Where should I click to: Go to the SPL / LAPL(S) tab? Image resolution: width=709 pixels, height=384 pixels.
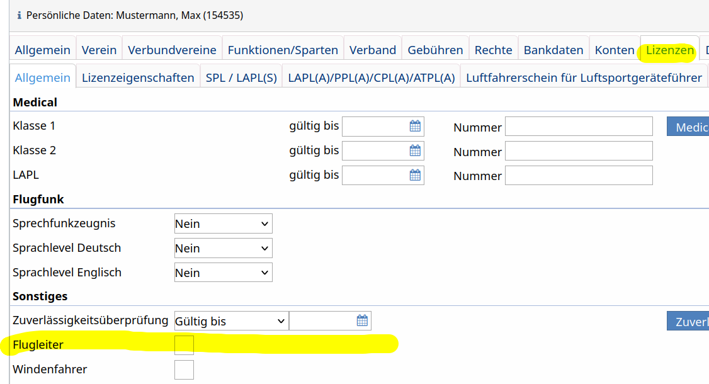tap(241, 78)
